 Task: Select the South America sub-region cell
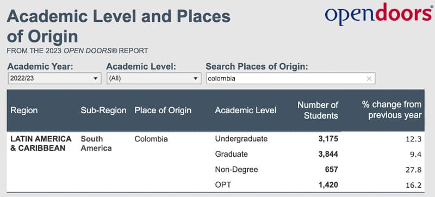click(x=96, y=144)
